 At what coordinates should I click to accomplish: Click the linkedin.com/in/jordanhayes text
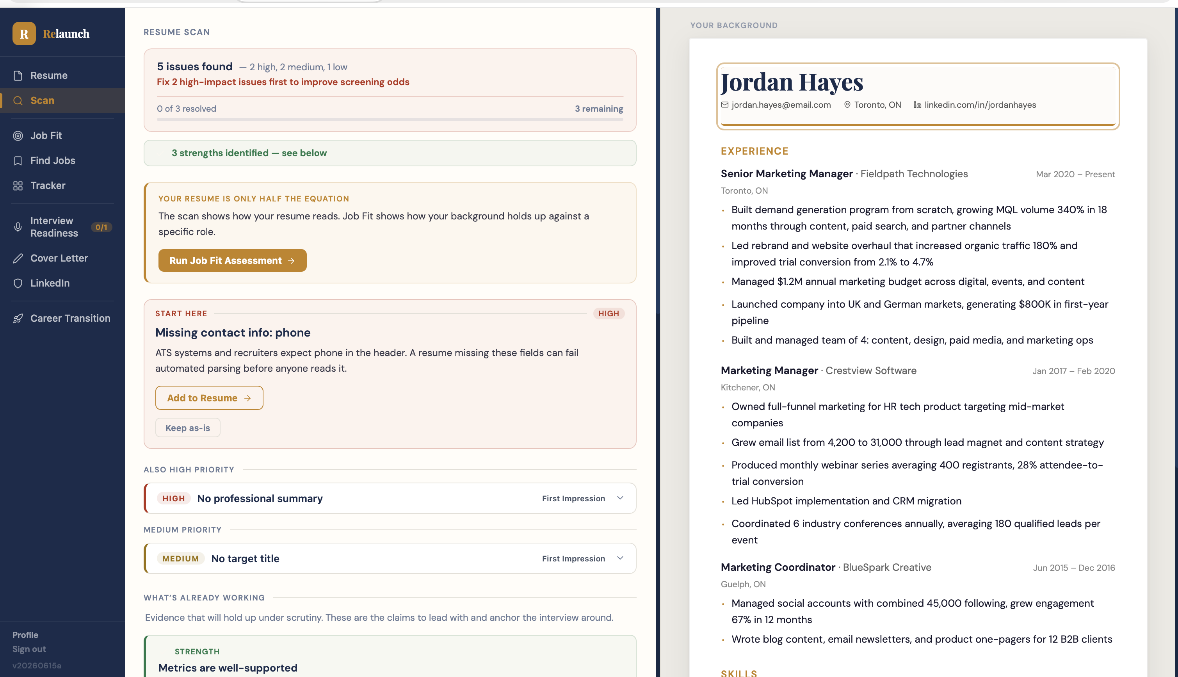click(980, 105)
